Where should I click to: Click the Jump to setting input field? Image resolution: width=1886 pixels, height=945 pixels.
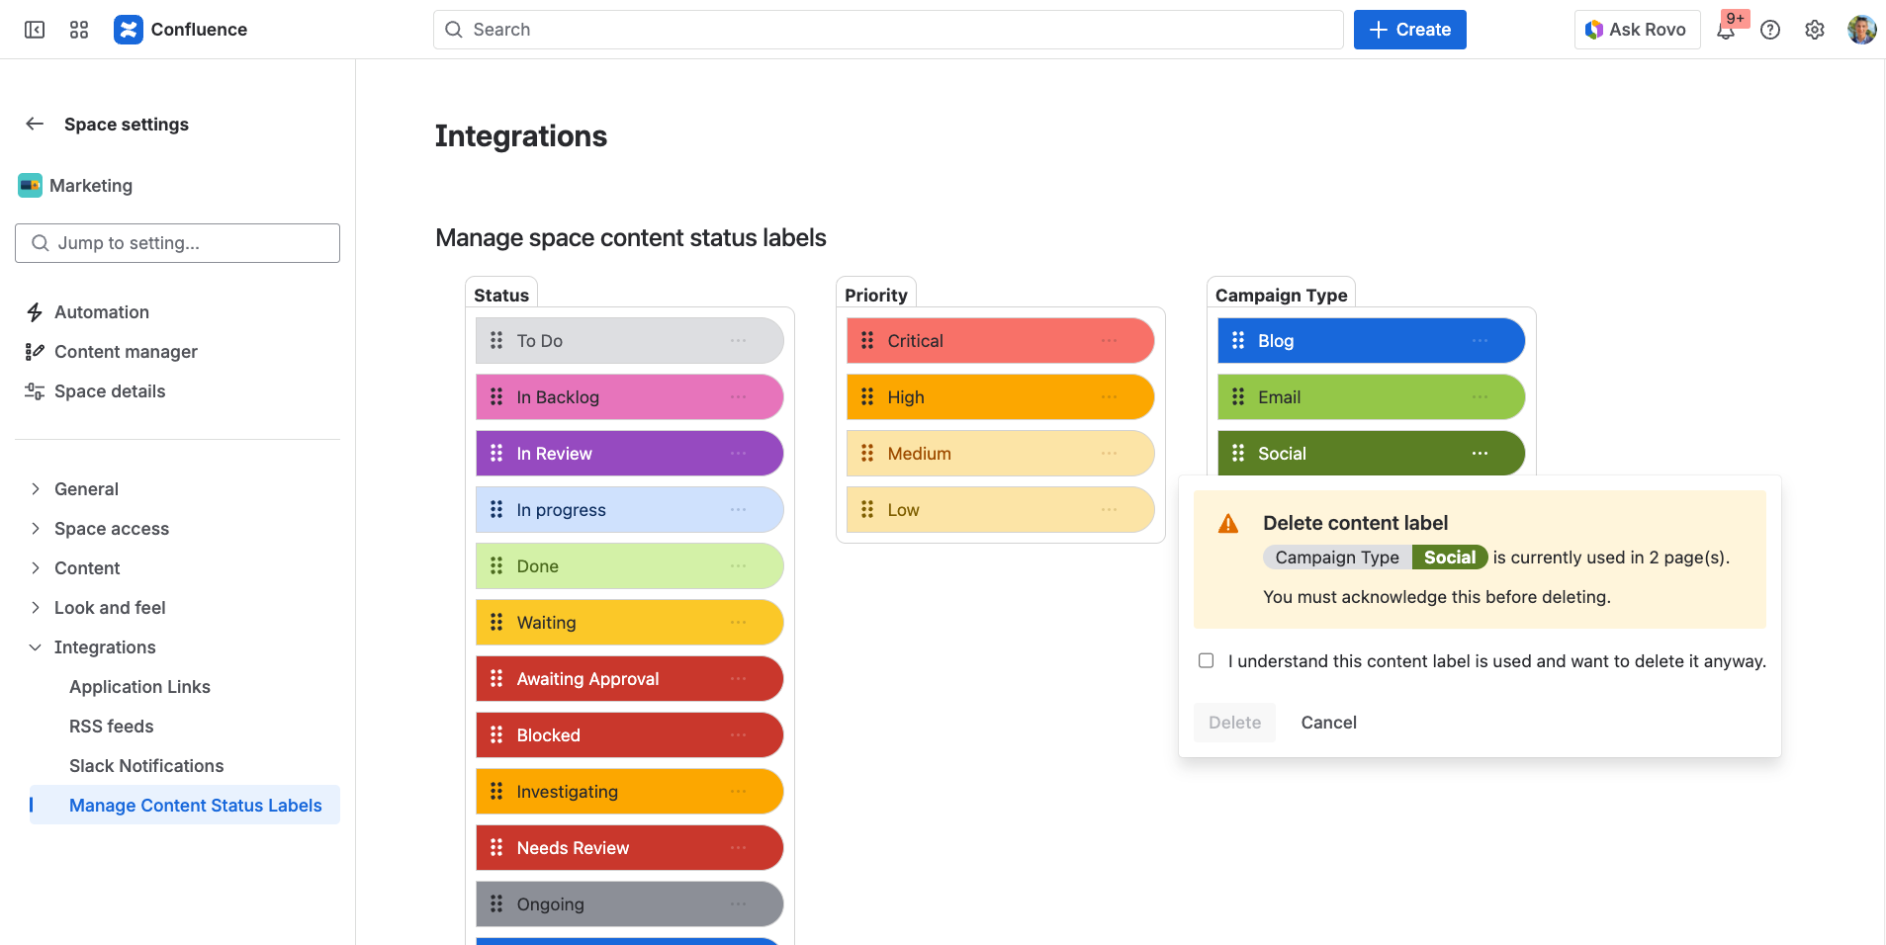click(178, 243)
